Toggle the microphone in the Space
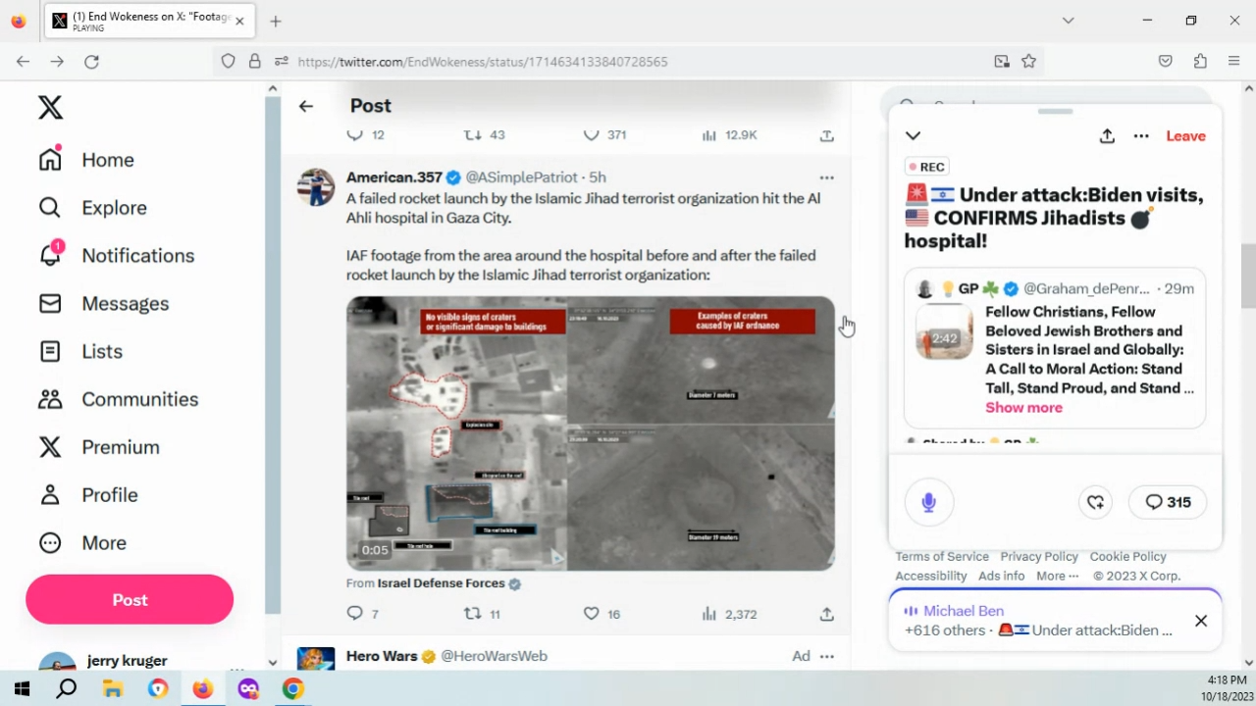 pos(928,502)
